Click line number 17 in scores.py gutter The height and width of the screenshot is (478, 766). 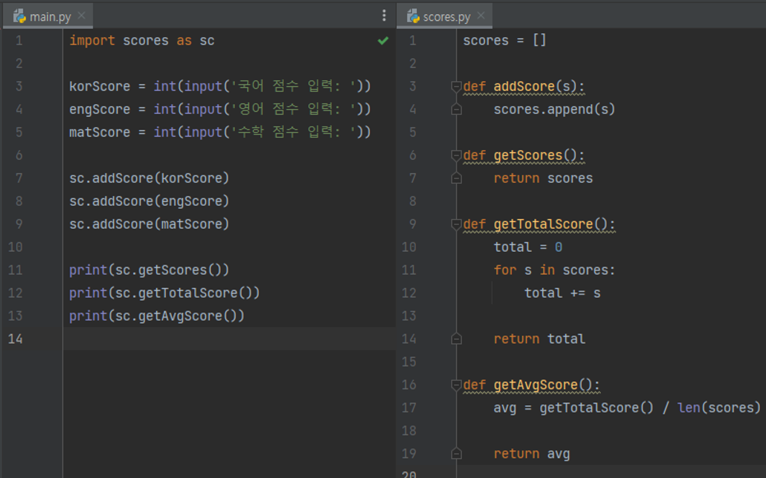coord(409,408)
